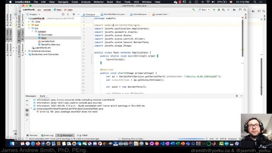Click the indexing progress bar in status bar
The image size is (272, 153).
tap(191, 139)
